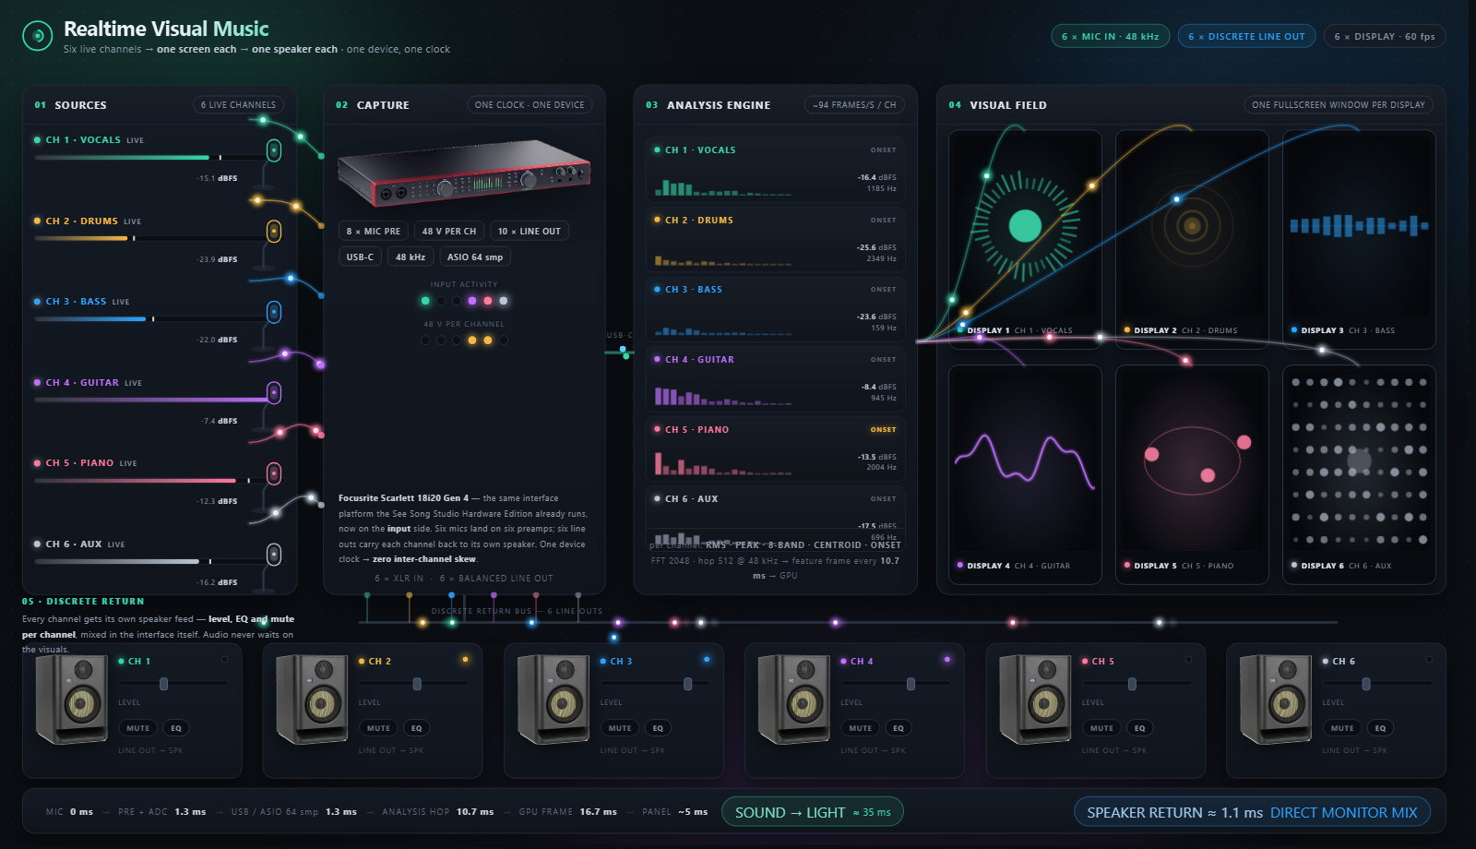Click the Realtime Visual Music logo icon
This screenshot has height=849, width=1476.
[37, 36]
